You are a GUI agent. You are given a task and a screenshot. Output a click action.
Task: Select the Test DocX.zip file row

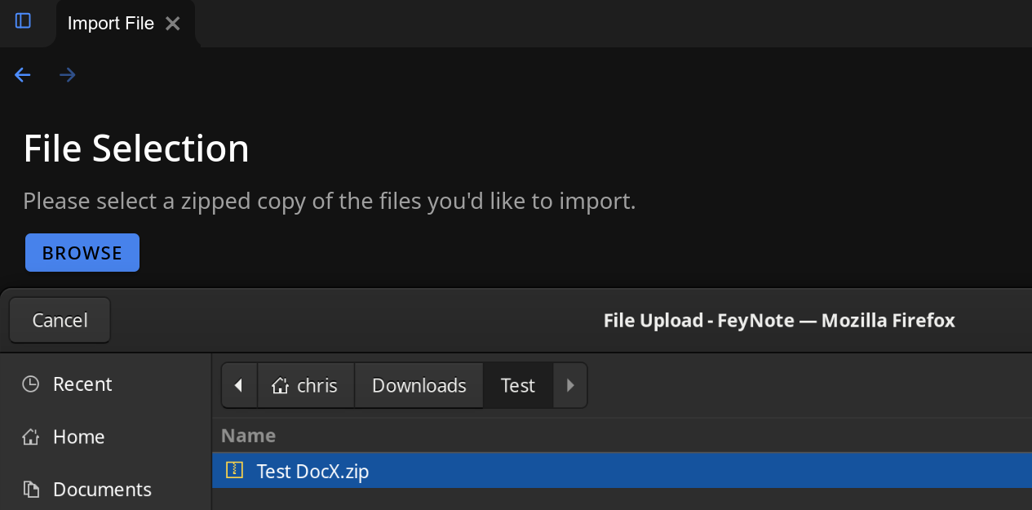tap(314, 470)
